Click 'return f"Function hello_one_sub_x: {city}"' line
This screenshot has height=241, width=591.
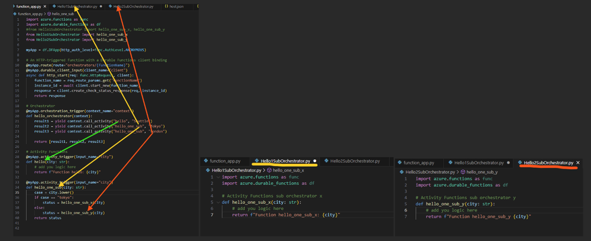tap(286, 214)
